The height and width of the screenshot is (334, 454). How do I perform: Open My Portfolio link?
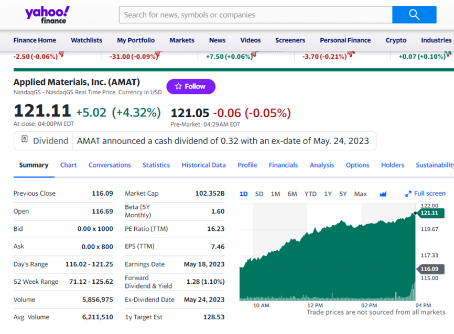coord(136,40)
